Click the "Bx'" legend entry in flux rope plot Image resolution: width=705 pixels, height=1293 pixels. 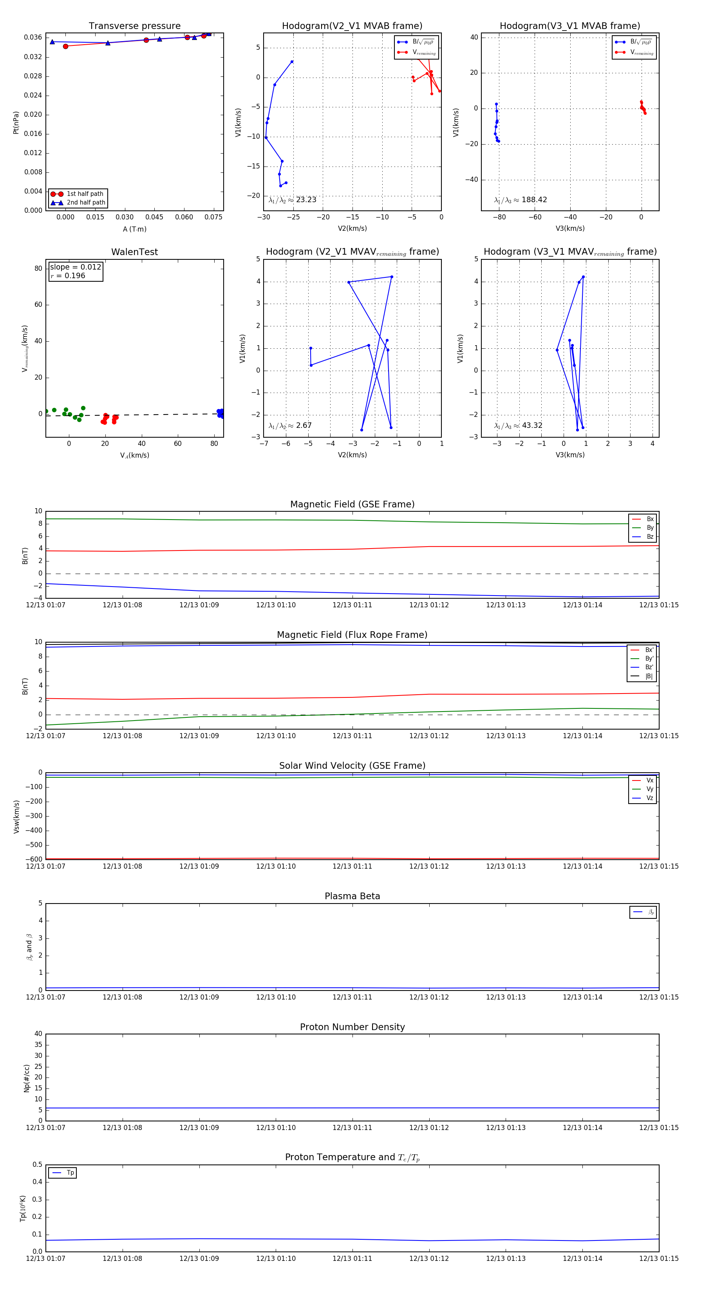click(642, 650)
